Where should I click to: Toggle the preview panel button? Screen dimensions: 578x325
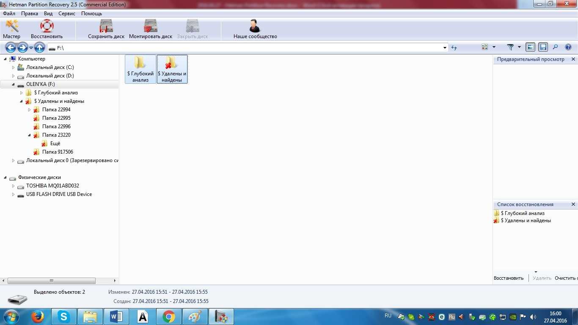pos(530,47)
